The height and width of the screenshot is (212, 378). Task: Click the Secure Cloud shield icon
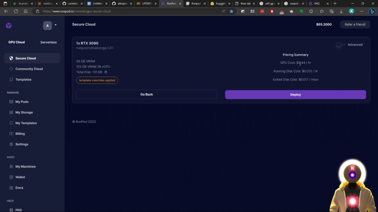point(11,58)
